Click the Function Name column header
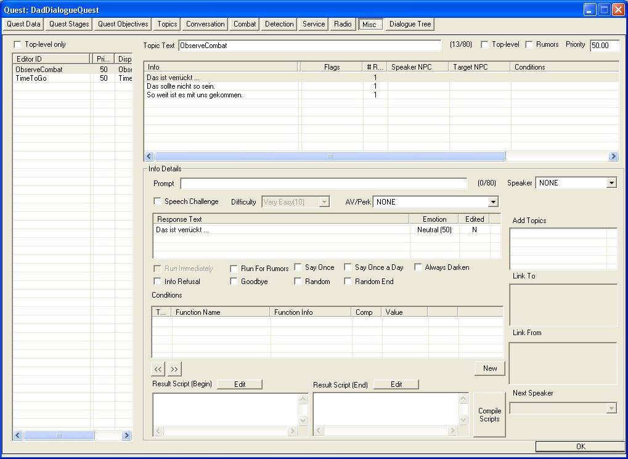628x459 pixels. tap(221, 312)
